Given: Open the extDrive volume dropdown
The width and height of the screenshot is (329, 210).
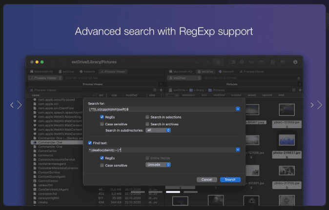Looking at the screenshot, I should click(184, 78).
